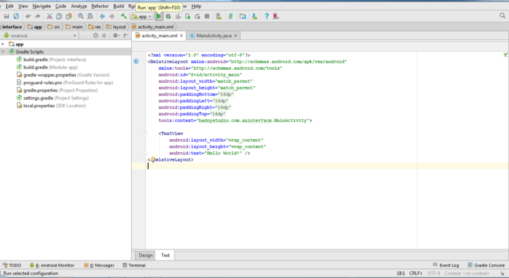Open the Terminal tool window
Viewport: 509px width, 278px height.
tap(132, 265)
